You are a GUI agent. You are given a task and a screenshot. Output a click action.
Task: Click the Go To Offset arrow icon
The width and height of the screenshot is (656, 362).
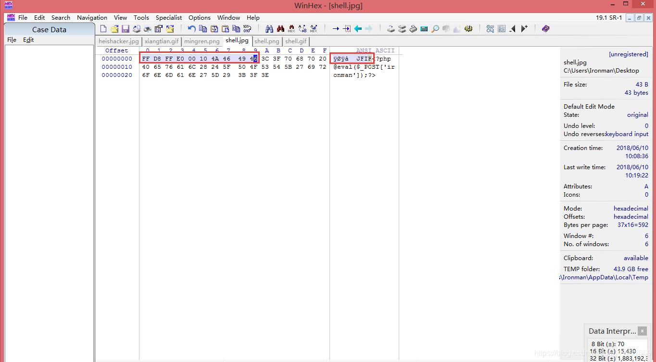pyautogui.click(x=336, y=29)
